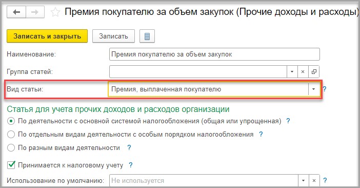
Task: Add page to favorites with the star icon
Action: pos(55,12)
